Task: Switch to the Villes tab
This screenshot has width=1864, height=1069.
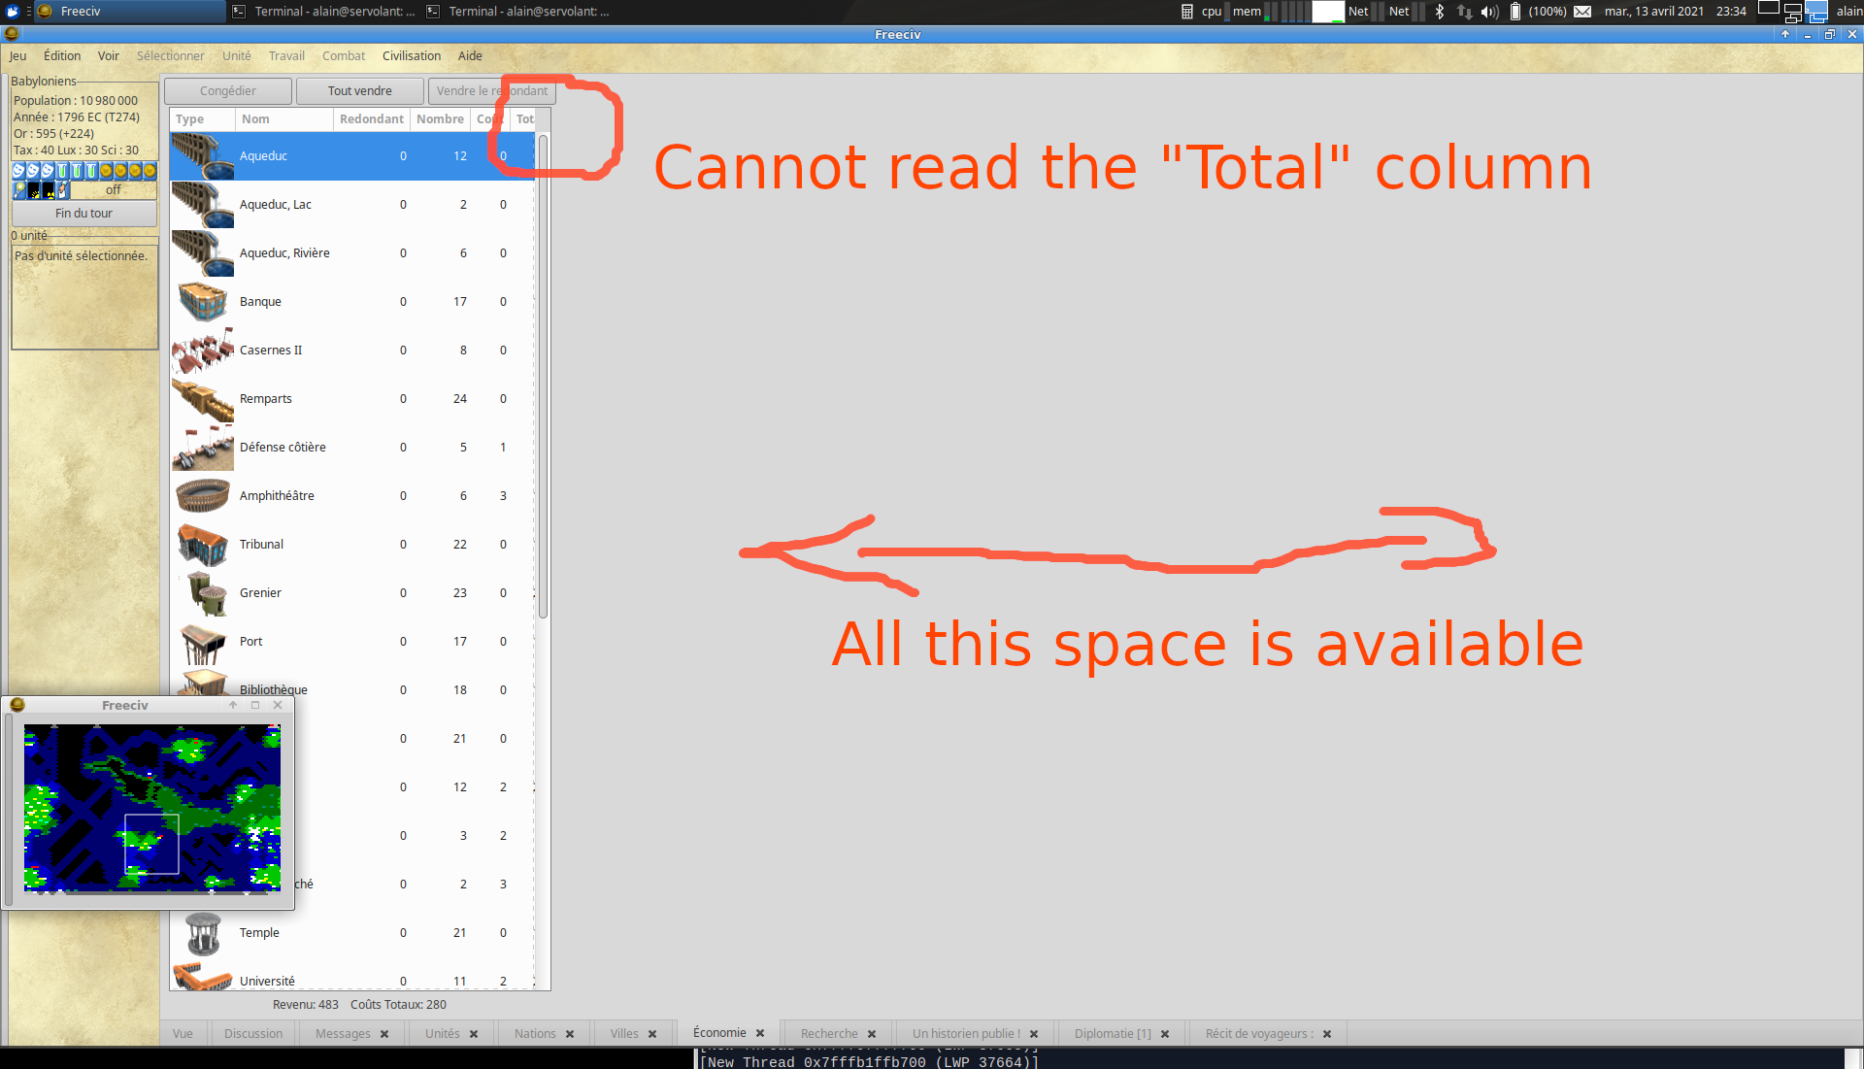Action: point(623,1034)
